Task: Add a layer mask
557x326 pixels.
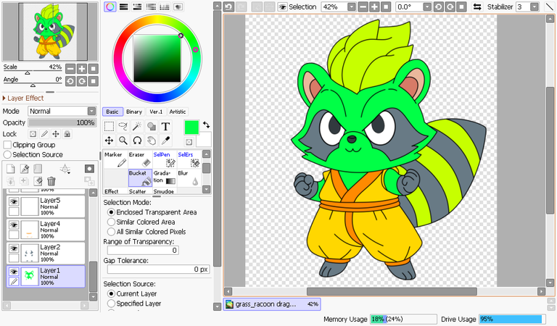Action: [x=89, y=169]
